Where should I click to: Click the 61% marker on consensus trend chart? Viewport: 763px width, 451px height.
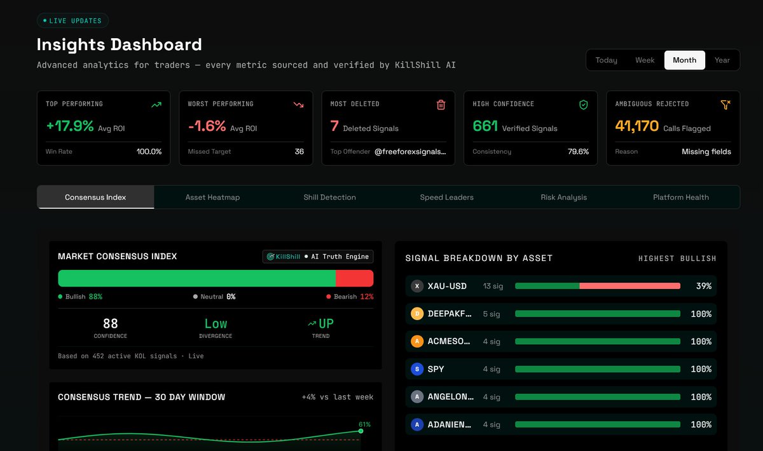point(361,431)
